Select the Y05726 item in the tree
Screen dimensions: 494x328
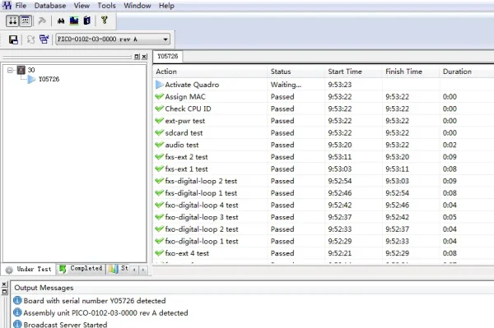(x=49, y=79)
